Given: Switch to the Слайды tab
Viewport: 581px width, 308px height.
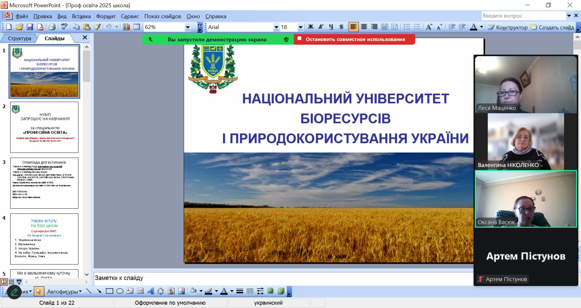Looking at the screenshot, I should pyautogui.click(x=54, y=38).
